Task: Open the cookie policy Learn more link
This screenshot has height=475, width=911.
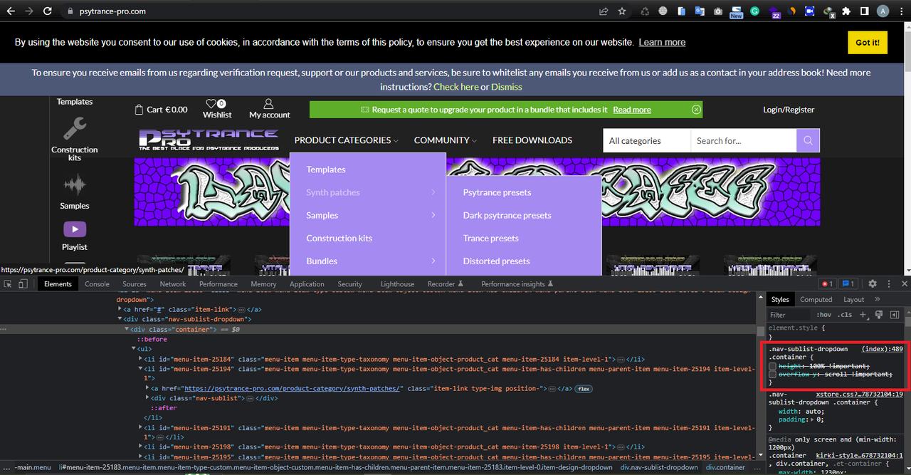Action: [662, 42]
